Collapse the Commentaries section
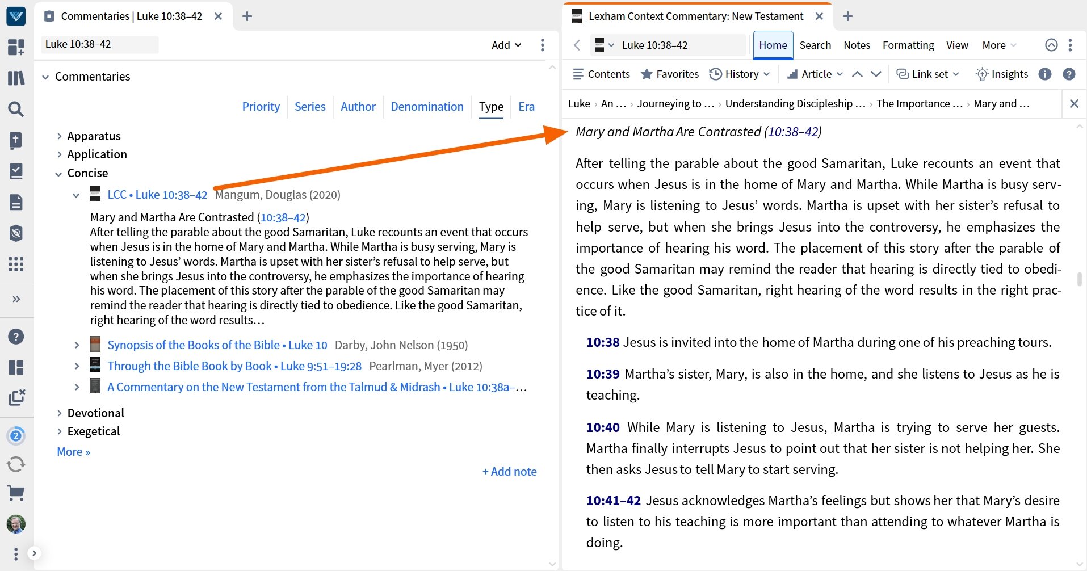The width and height of the screenshot is (1087, 571). [x=45, y=77]
